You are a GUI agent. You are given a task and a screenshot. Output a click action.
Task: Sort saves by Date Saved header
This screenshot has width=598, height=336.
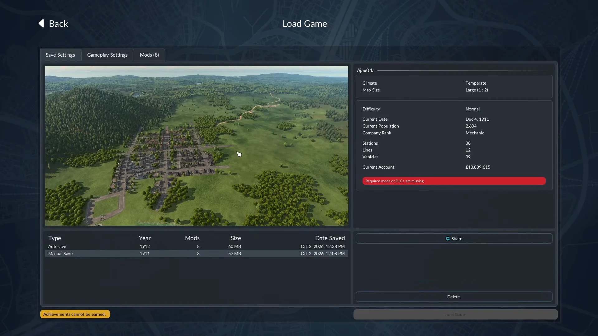[x=330, y=238]
